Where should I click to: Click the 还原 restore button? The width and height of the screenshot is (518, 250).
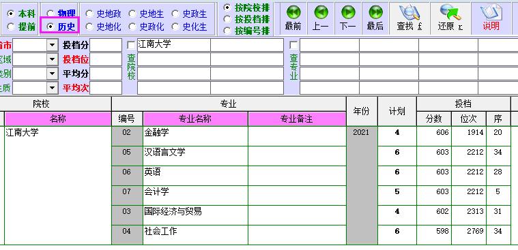[450, 18]
